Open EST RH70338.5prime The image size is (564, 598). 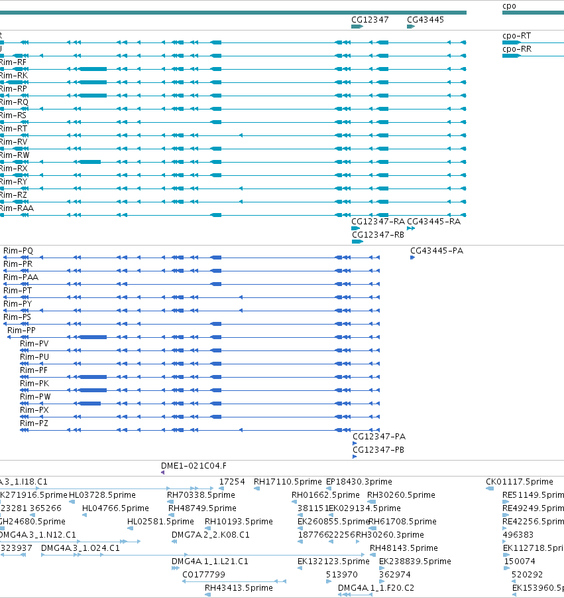[x=201, y=495]
